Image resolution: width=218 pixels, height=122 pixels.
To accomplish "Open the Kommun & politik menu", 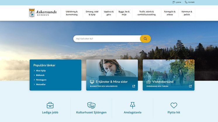I will (x=187, y=13).
